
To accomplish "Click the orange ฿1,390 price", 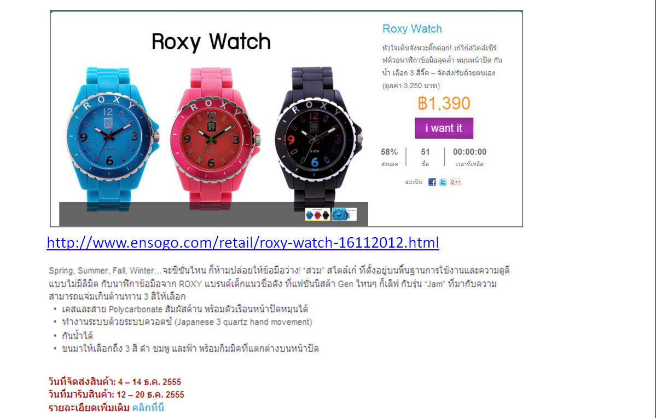I will pos(444,104).
